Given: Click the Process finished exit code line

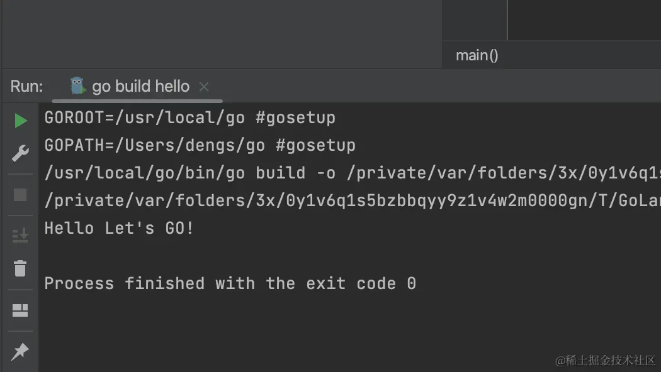Looking at the screenshot, I should pos(230,283).
